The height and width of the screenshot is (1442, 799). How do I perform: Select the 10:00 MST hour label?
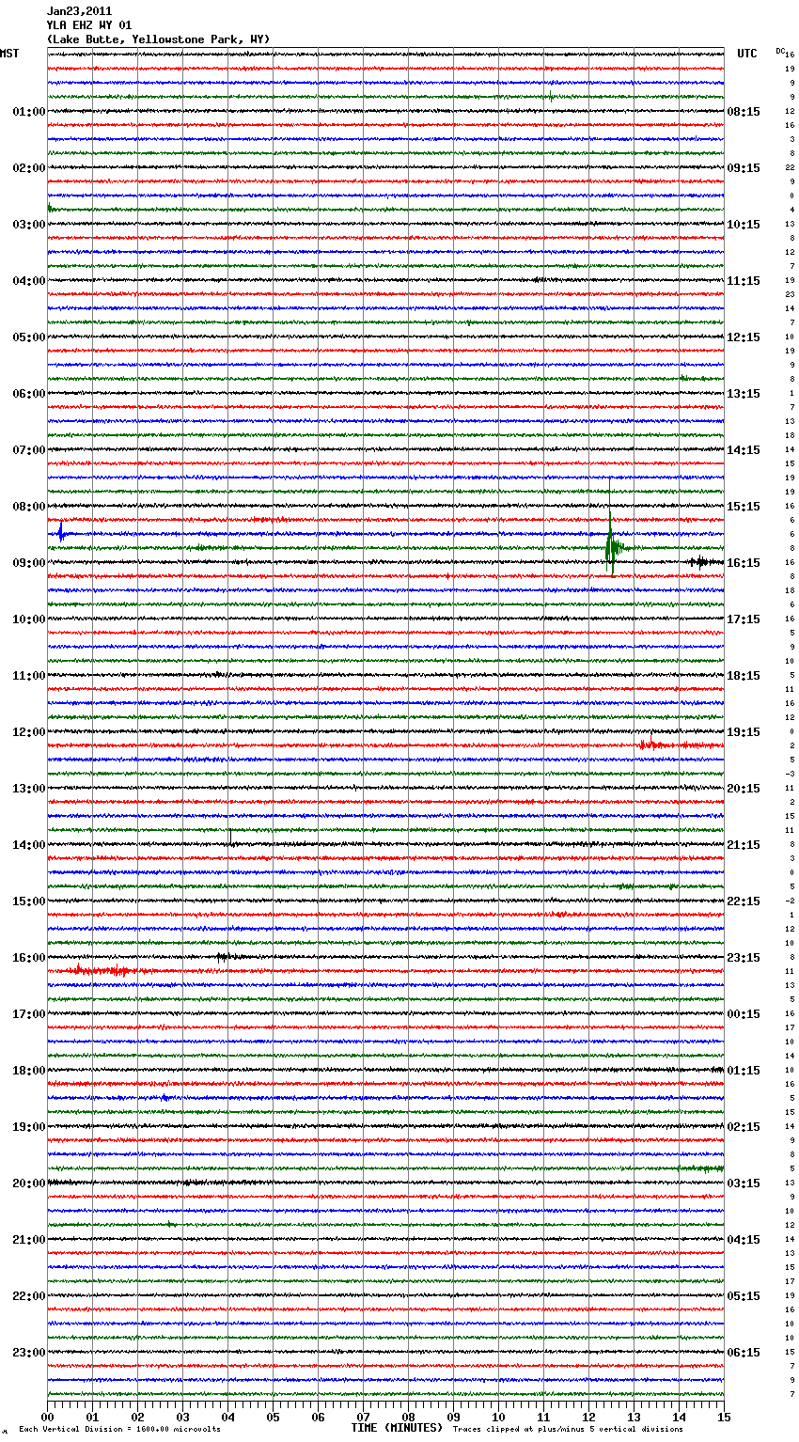pos(29,619)
